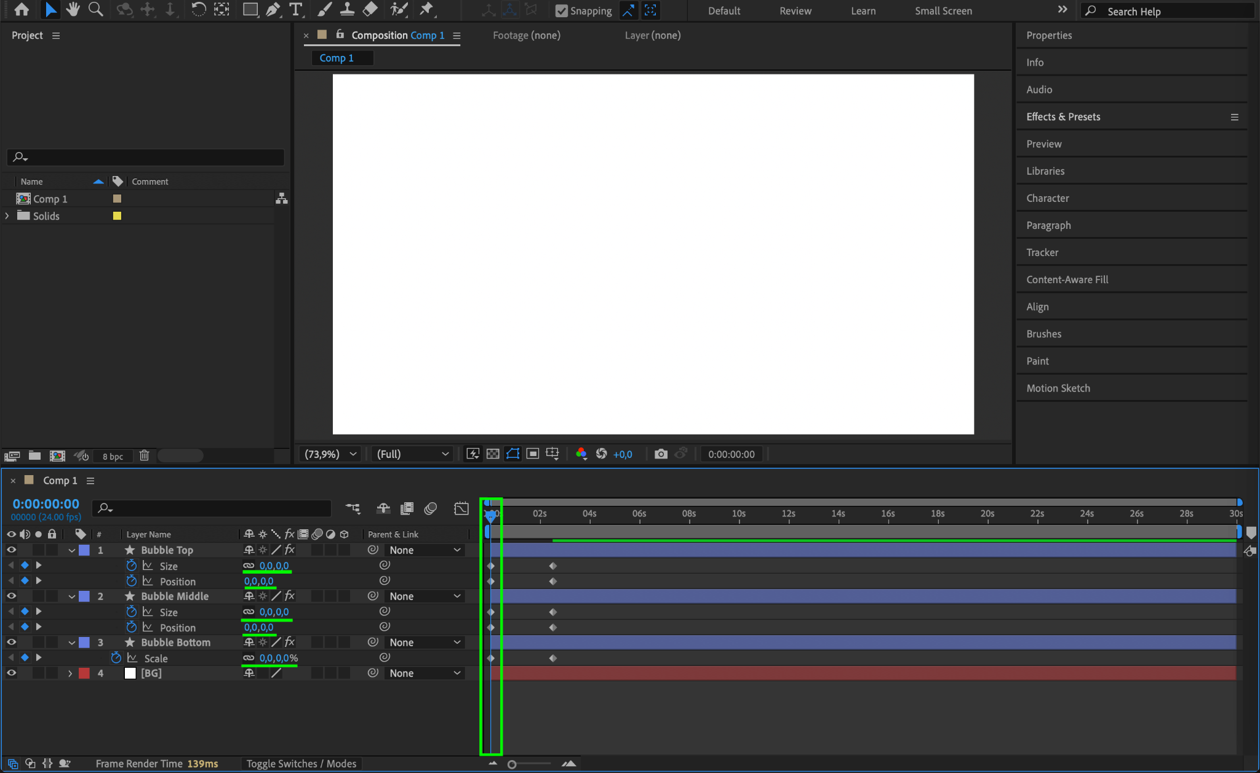Select the Pen tool in toolbar

[273, 9]
